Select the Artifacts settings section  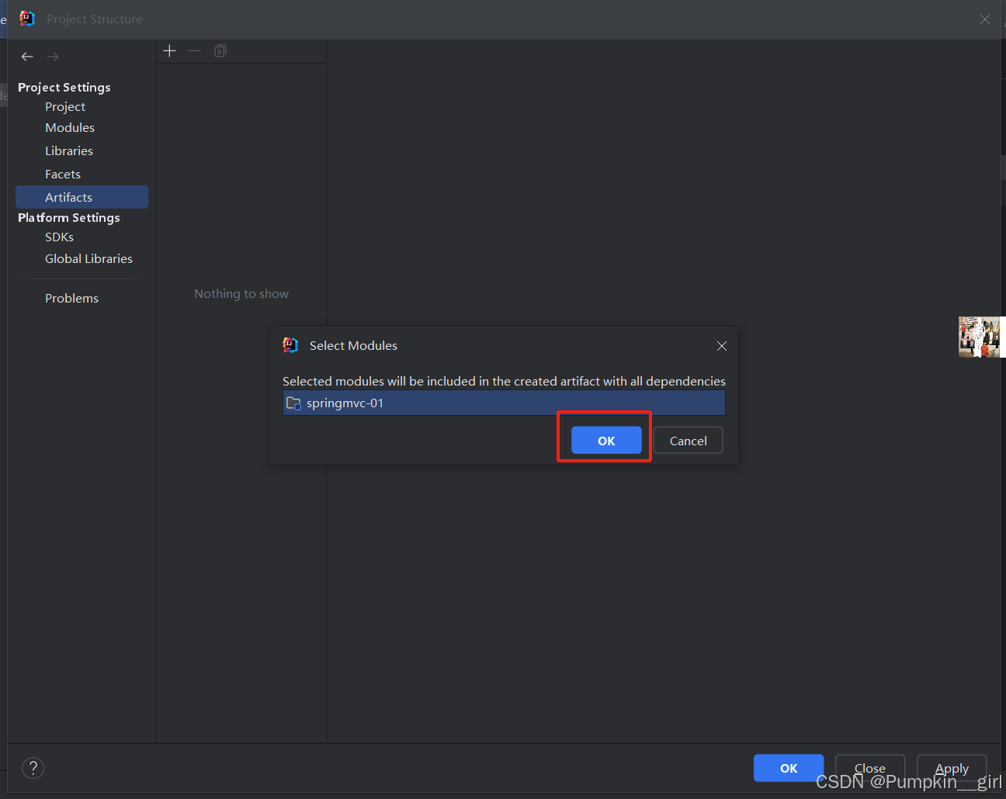click(82, 197)
